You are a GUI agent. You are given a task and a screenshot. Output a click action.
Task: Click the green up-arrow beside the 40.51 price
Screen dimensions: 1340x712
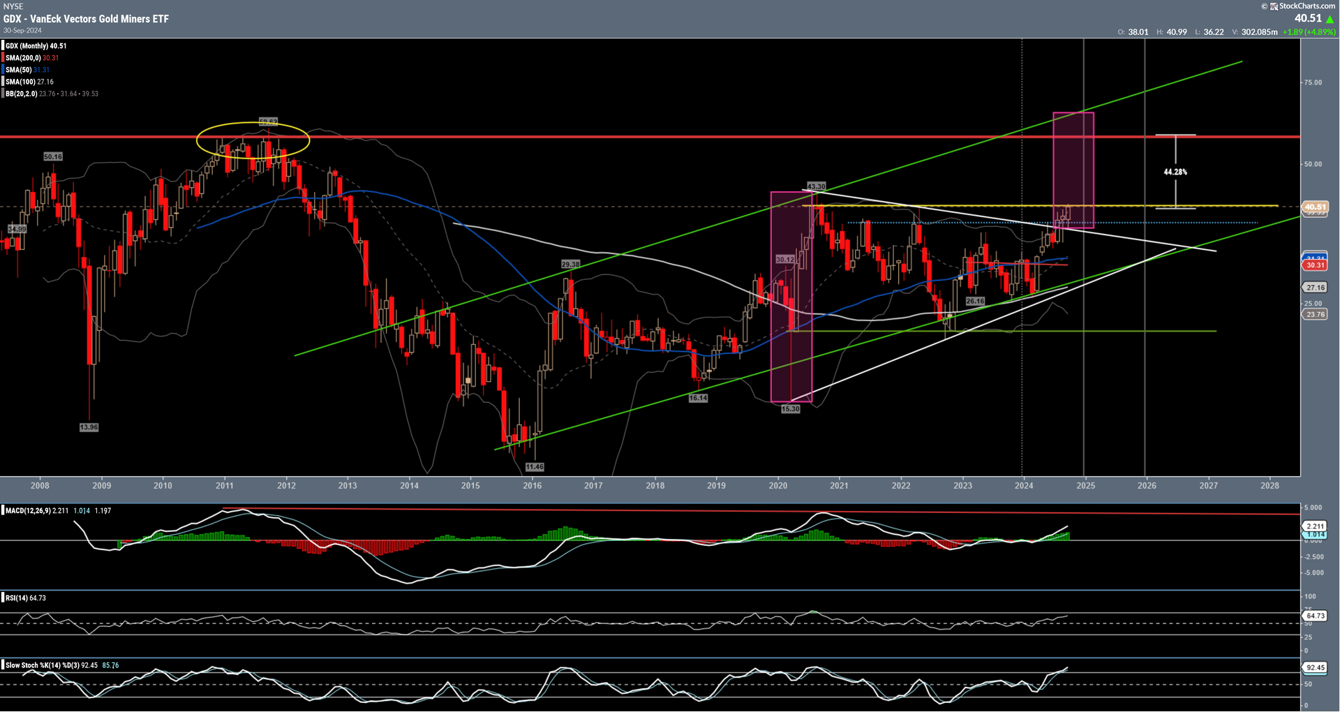(x=1330, y=19)
